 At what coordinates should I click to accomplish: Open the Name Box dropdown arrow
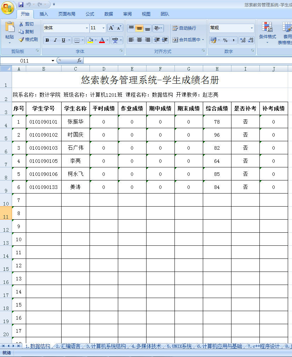pyautogui.click(x=53, y=61)
